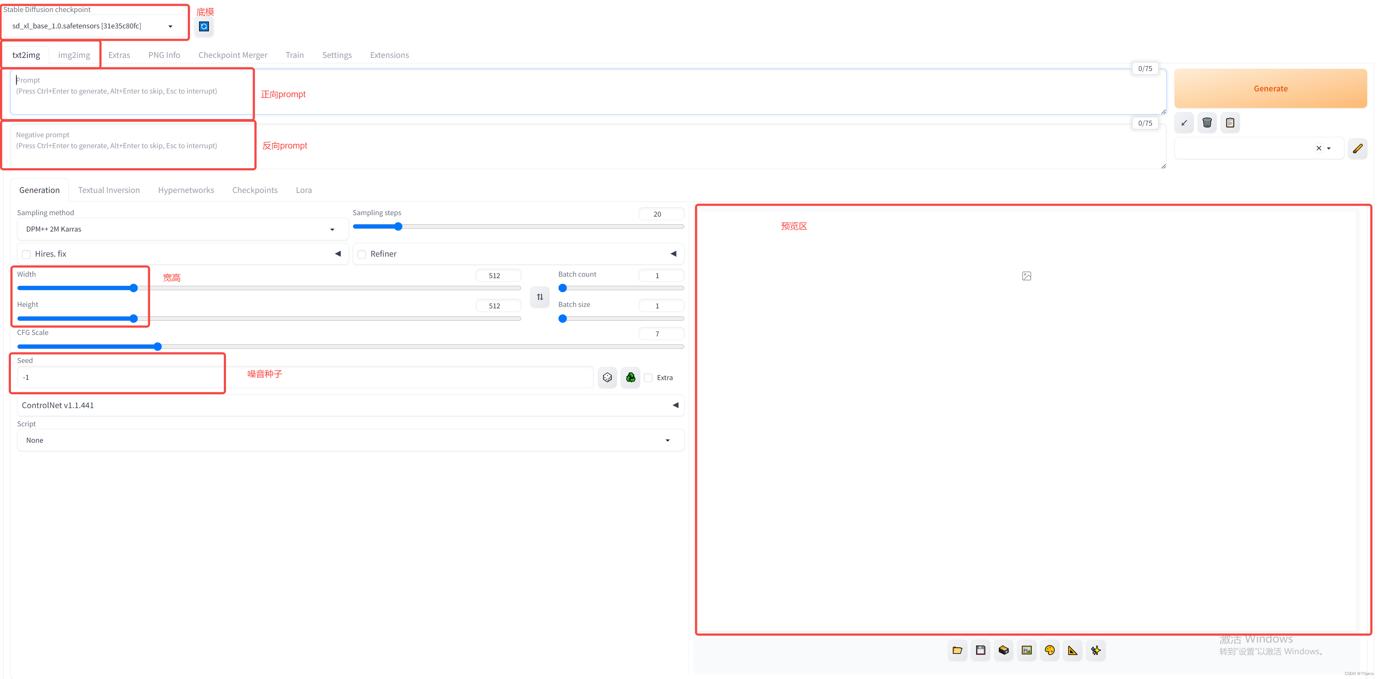
Task: Click the Seed input field
Action: tap(305, 378)
